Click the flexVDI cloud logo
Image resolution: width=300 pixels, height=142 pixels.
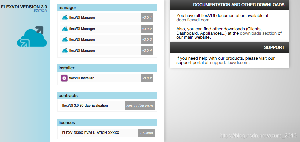pos(32,36)
